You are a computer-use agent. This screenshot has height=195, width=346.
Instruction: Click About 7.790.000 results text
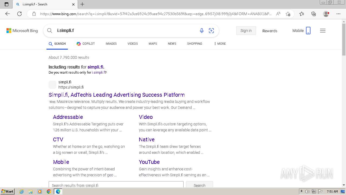(69, 57)
